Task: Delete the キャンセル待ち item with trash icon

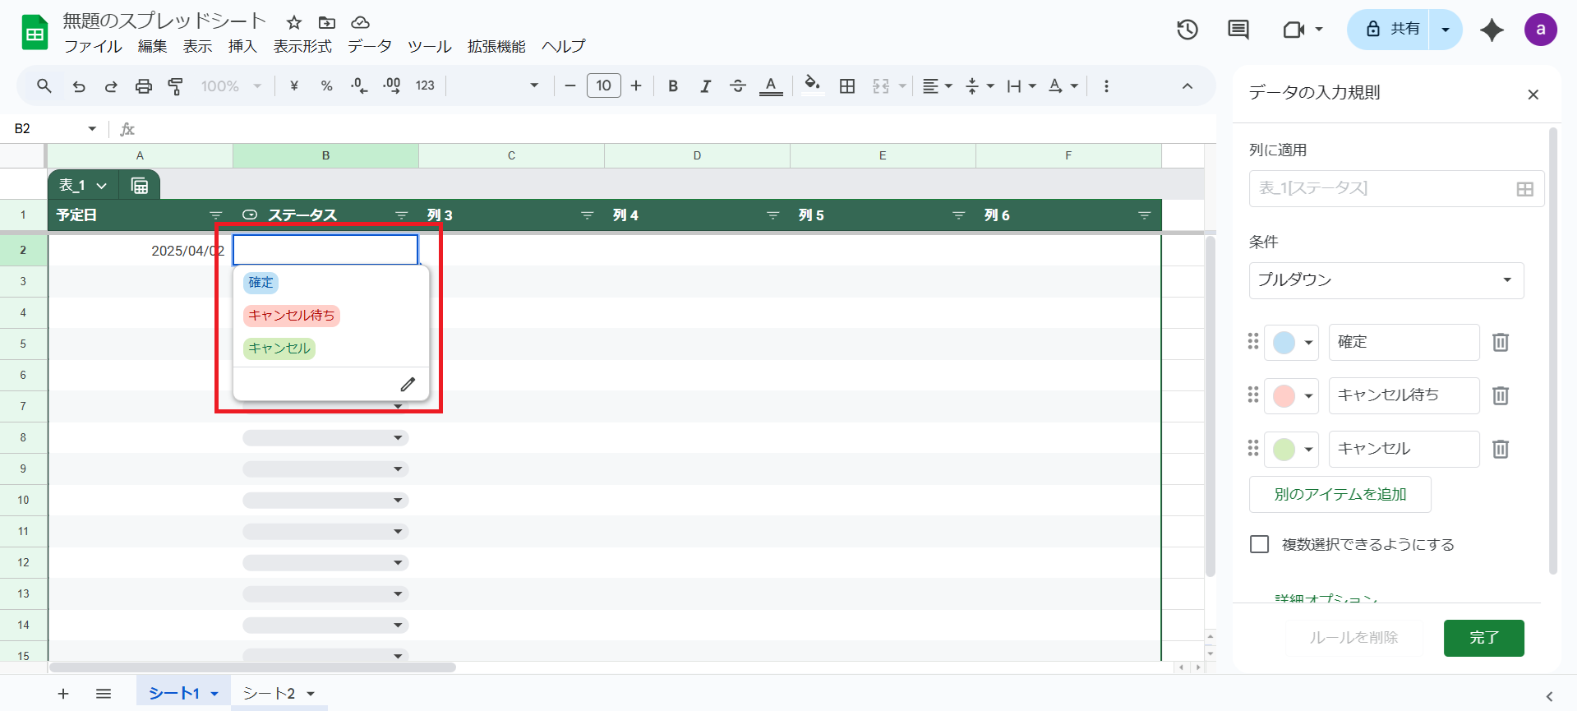Action: [x=1500, y=395]
